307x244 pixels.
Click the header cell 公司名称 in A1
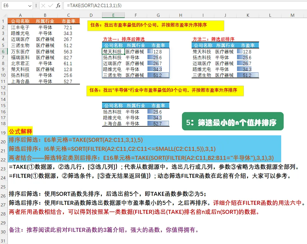pos(20,21)
